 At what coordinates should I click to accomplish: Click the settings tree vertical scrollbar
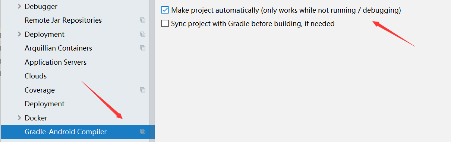coord(152,71)
